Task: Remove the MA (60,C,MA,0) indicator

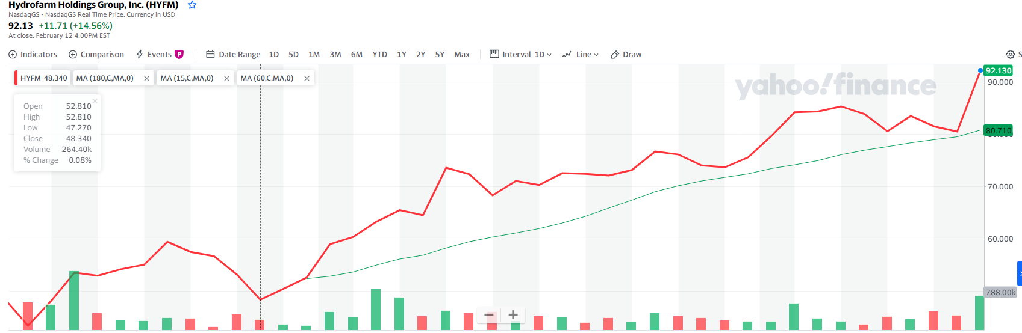Action: tap(307, 78)
